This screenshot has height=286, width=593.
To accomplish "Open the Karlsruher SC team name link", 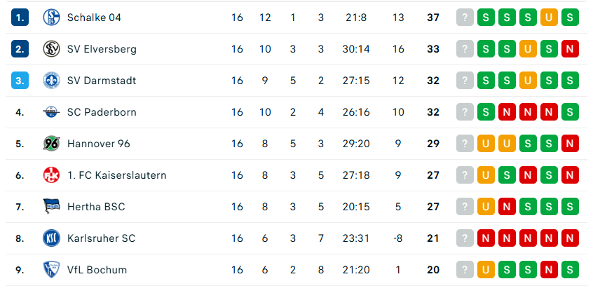I will 101,238.
